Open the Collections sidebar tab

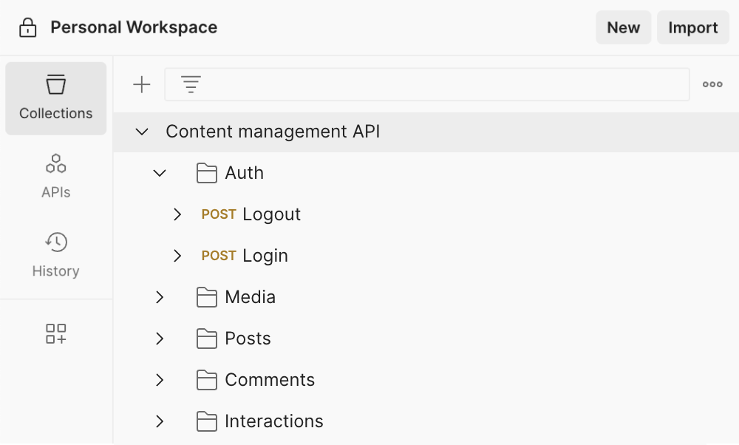[x=56, y=98]
